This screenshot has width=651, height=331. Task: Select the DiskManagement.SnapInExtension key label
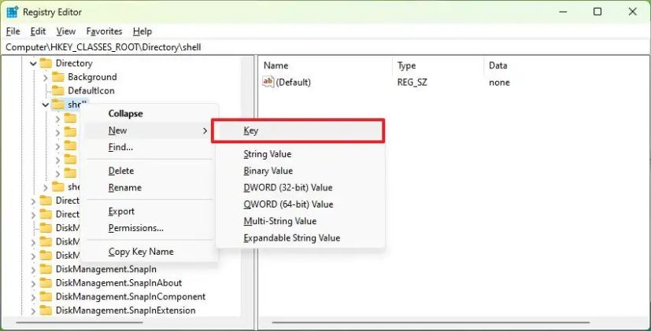point(125,311)
